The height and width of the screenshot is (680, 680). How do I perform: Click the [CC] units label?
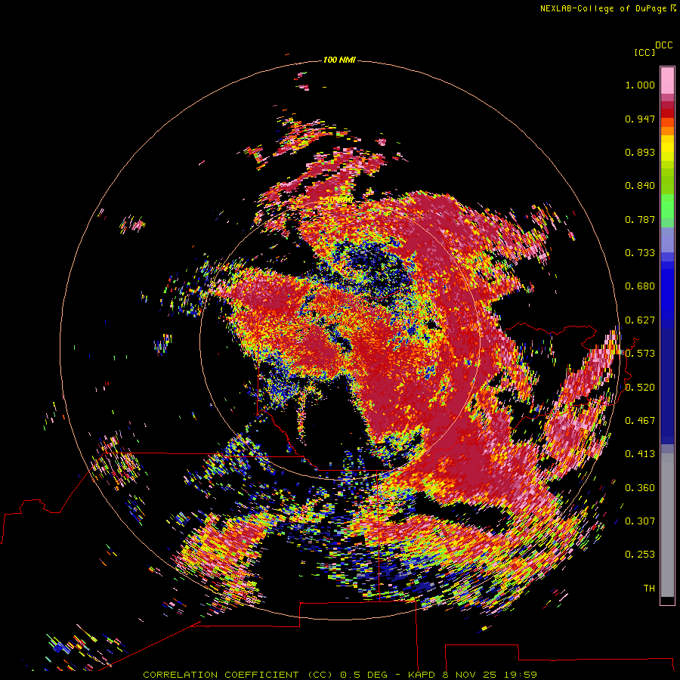(644, 52)
